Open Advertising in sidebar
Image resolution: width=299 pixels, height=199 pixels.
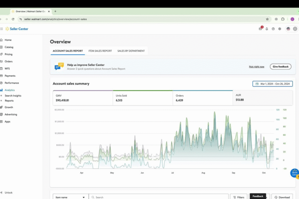click(x=11, y=114)
